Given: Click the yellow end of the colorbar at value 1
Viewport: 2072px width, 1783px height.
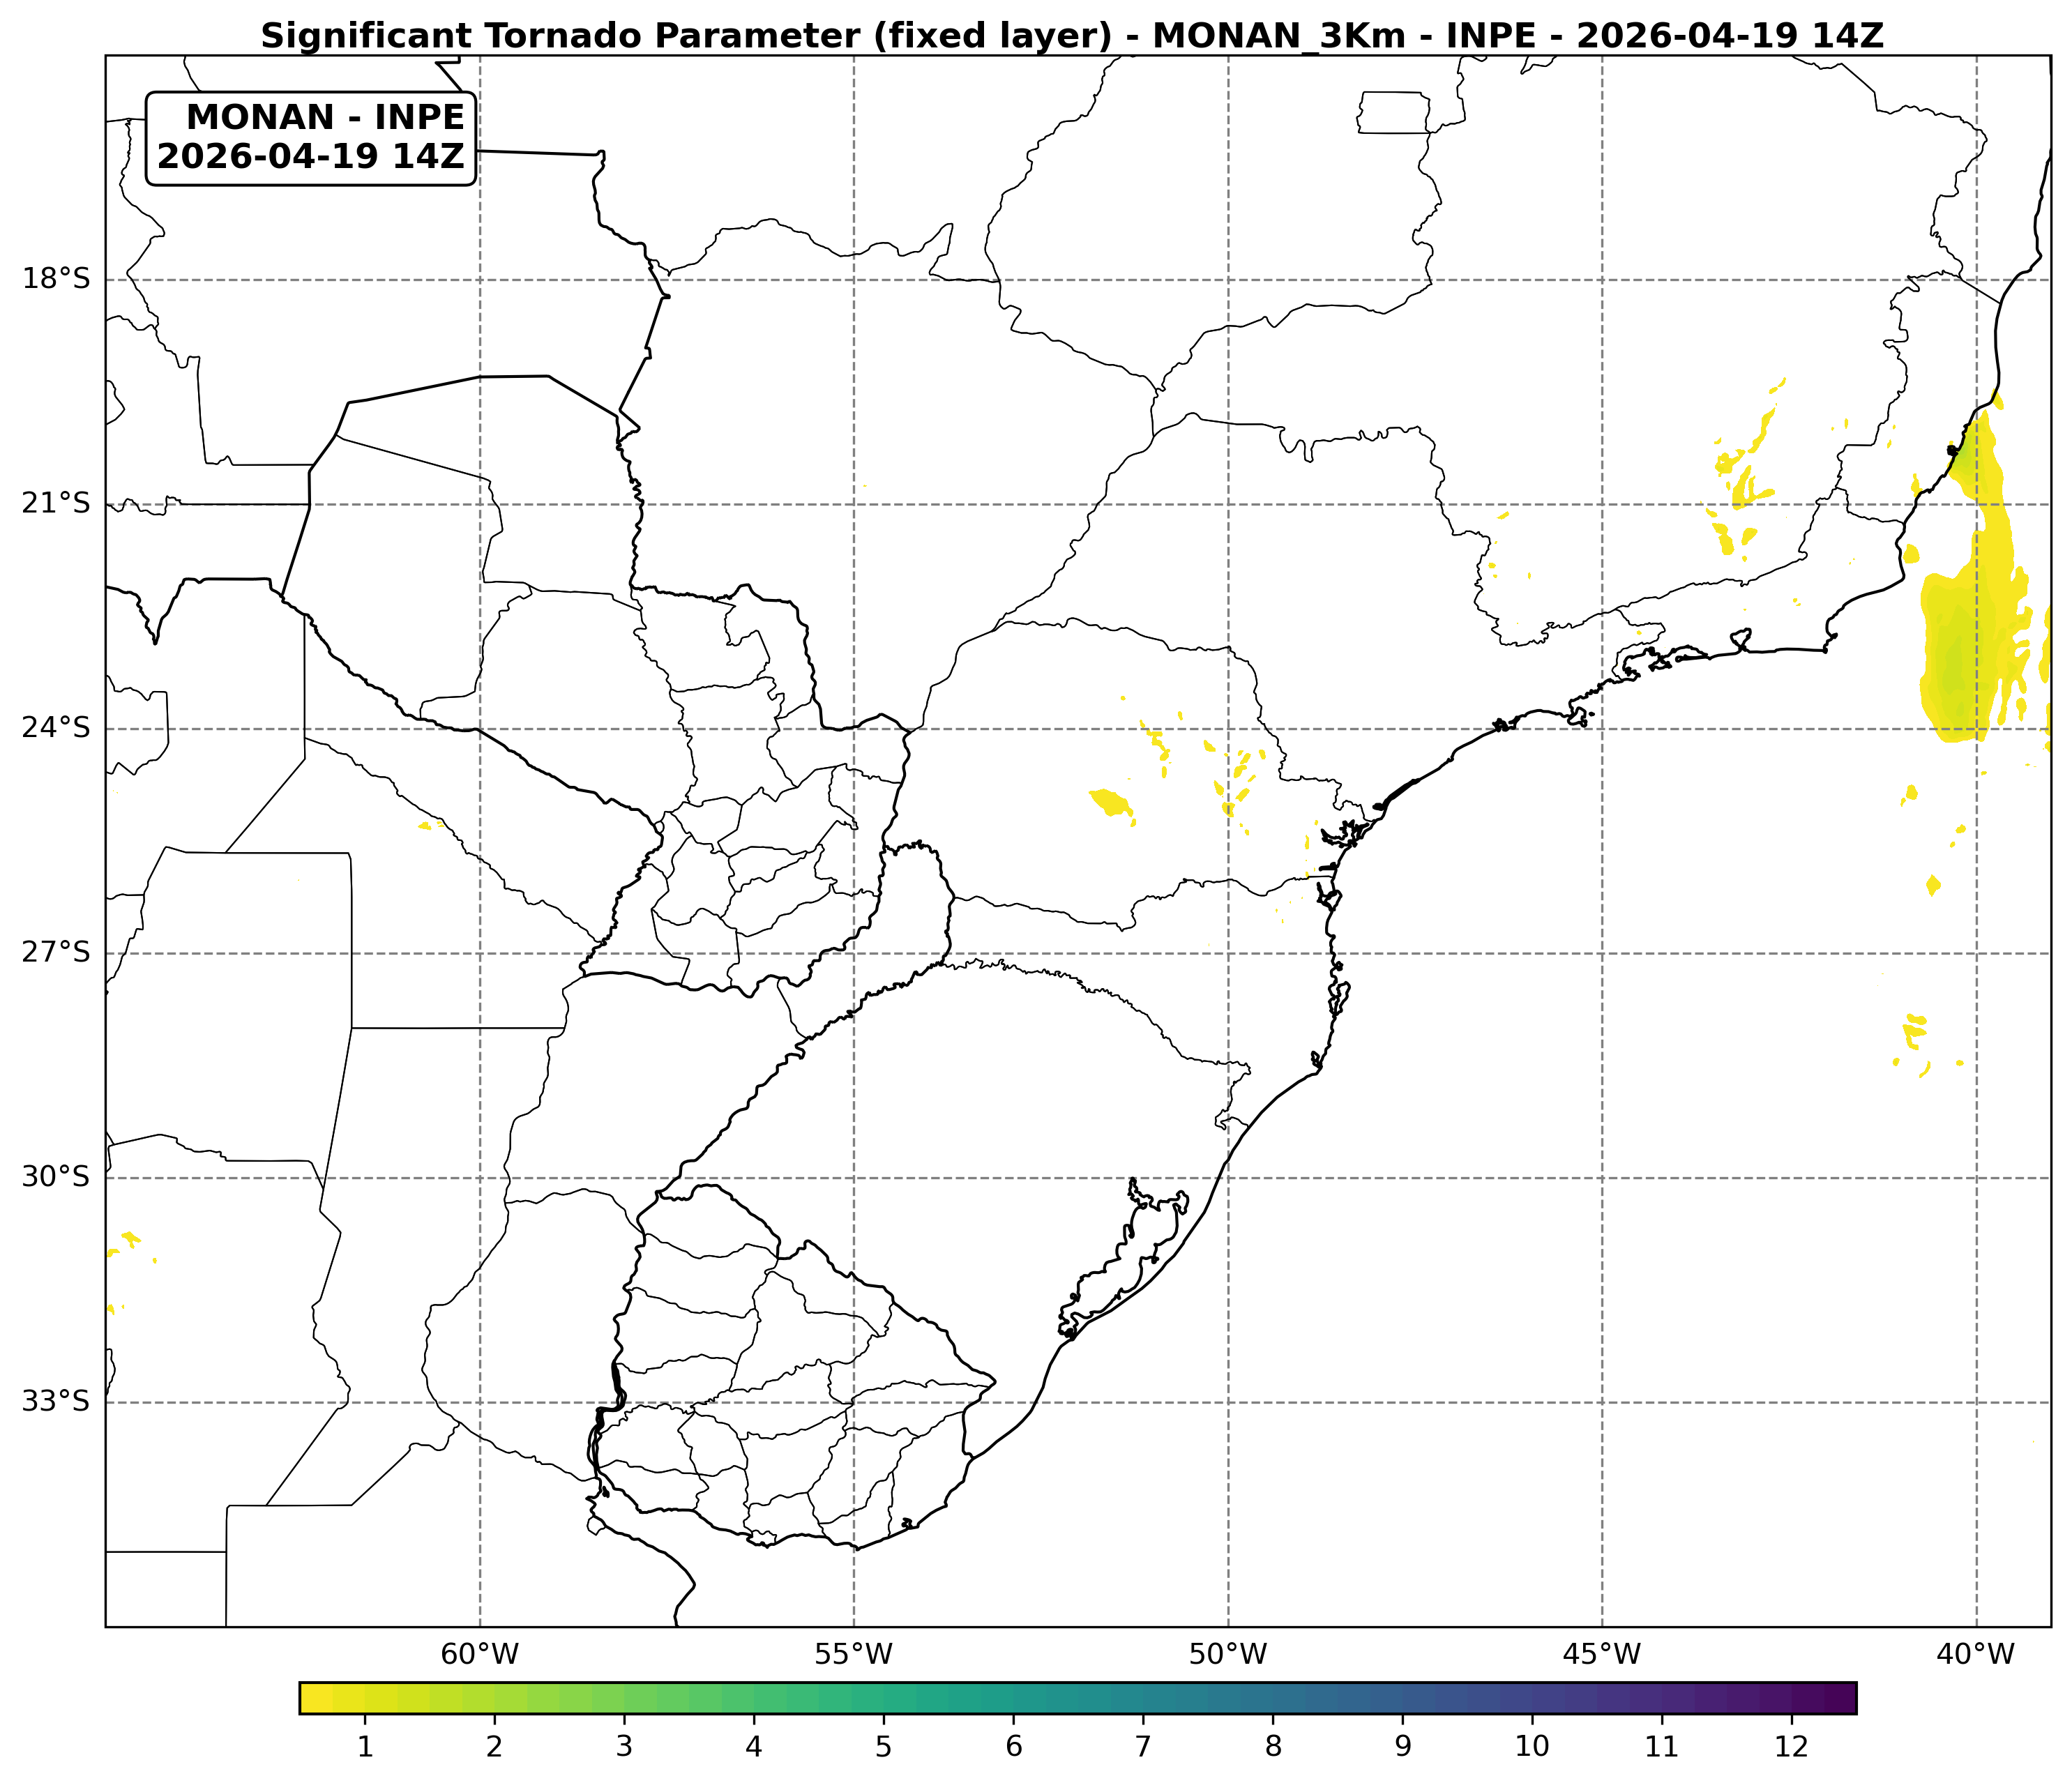Looking at the screenshot, I should coord(365,1698).
